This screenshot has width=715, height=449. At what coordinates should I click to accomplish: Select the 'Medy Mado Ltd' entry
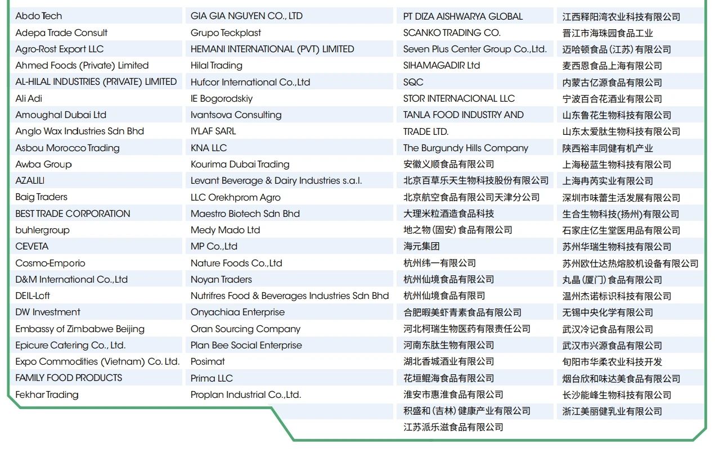tap(226, 230)
